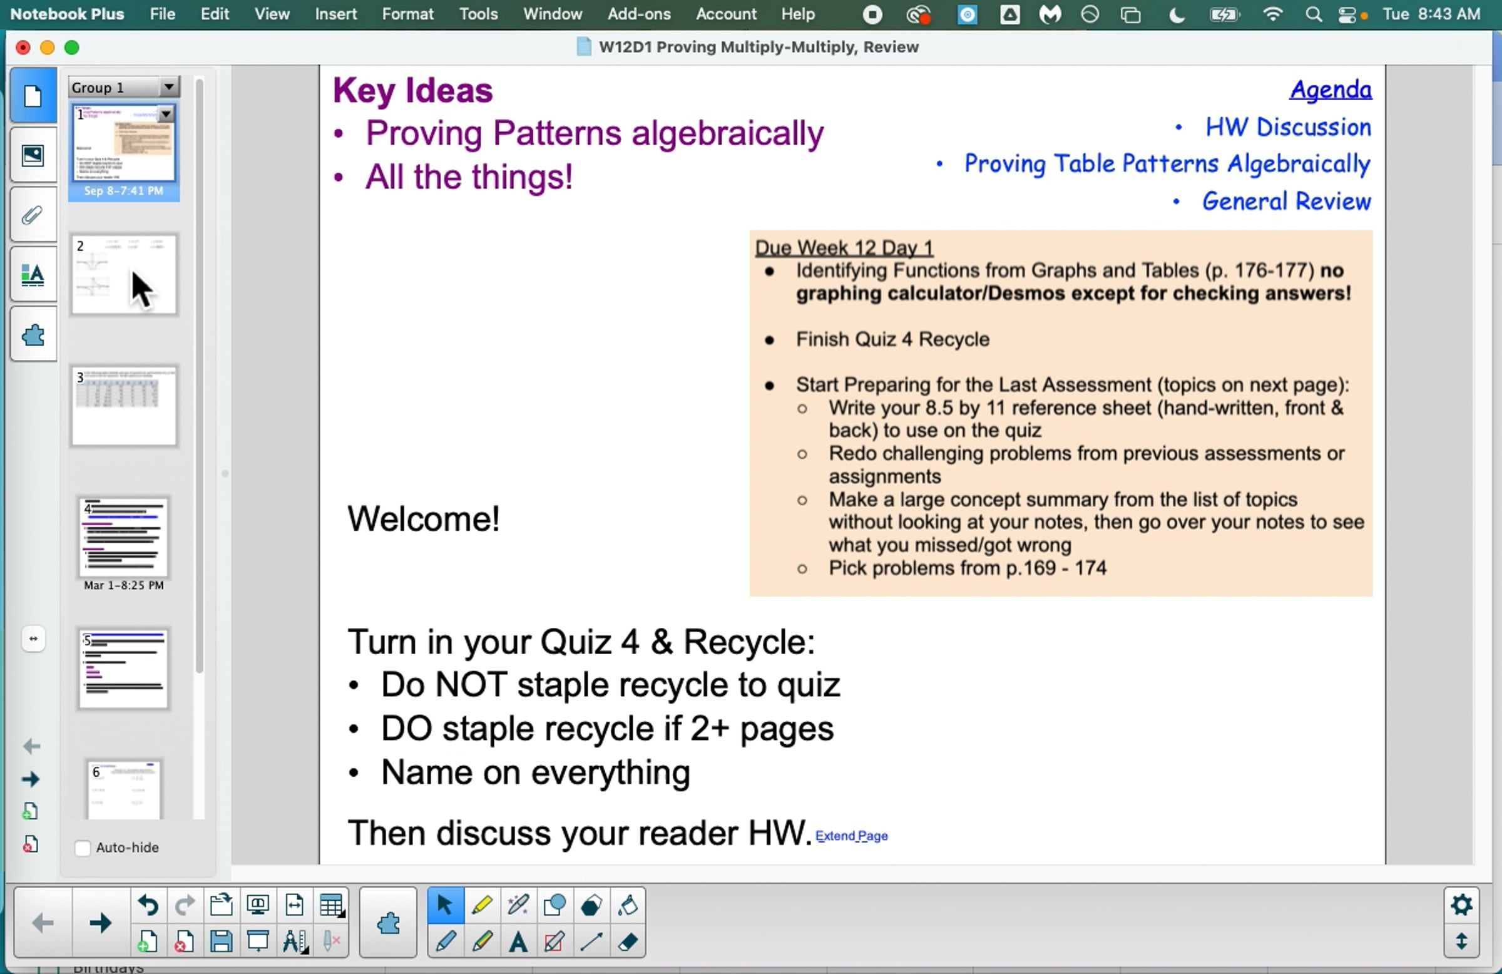This screenshot has width=1502, height=974.
Task: Click the Agenda link
Action: tap(1330, 90)
